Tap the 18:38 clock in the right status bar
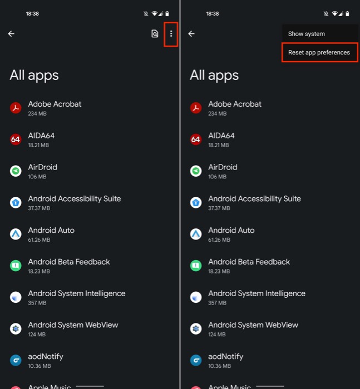Image resolution: width=360 pixels, height=389 pixels. pyautogui.click(x=213, y=14)
